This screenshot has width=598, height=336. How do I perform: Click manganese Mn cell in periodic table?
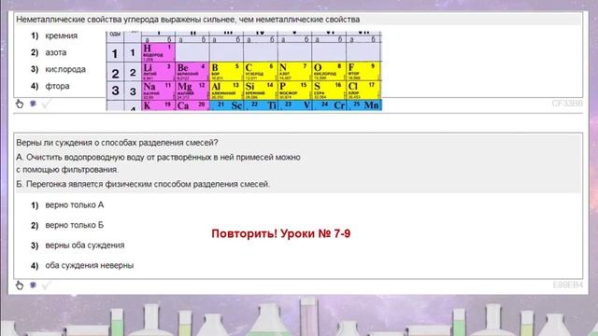[x=363, y=105]
